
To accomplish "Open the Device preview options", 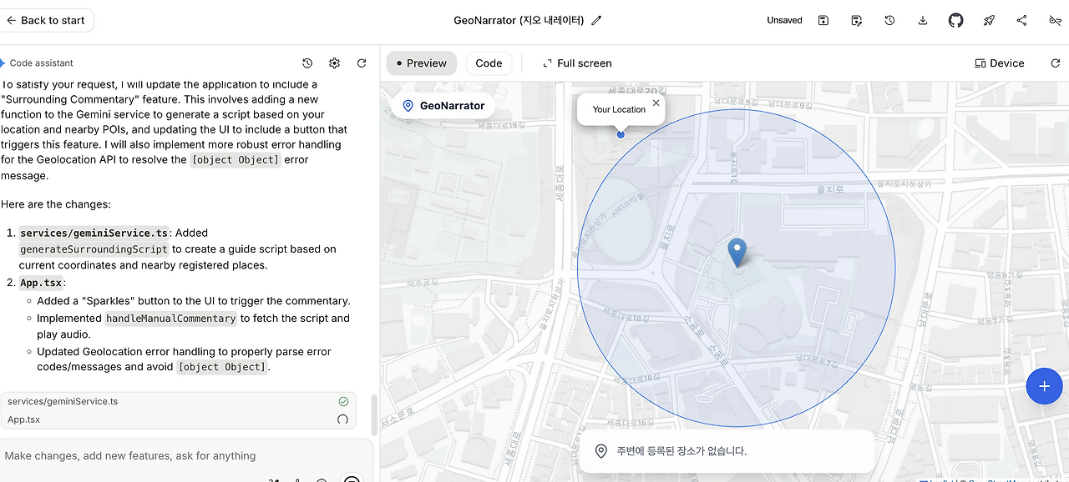I will point(1000,63).
